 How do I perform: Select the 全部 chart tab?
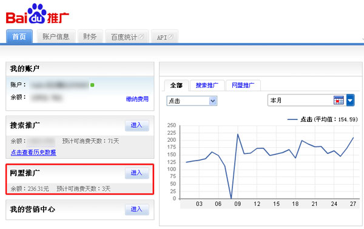177,85
